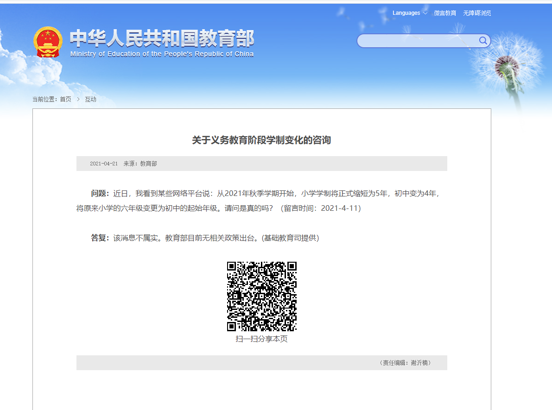Click the 中华人民共和国教育部 site title
Image resolution: width=552 pixels, height=410 pixels.
pyautogui.click(x=162, y=38)
